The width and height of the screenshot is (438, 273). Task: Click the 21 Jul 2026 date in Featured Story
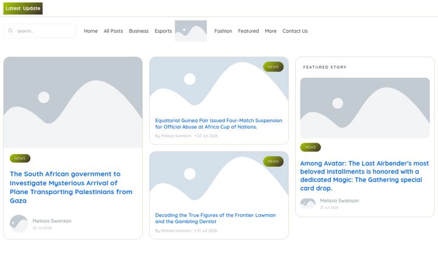pyautogui.click(x=329, y=207)
